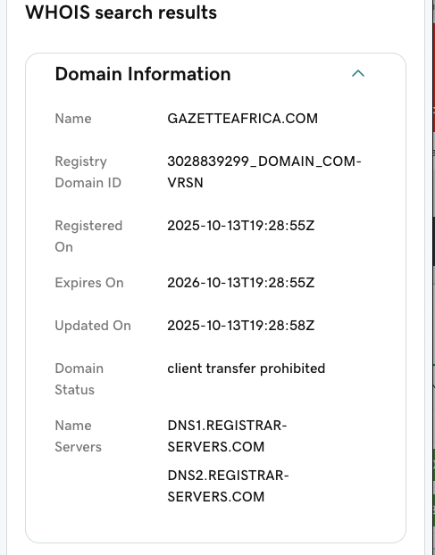This screenshot has width=435, height=555.
Task: Click the Domain Information heading
Action: click(143, 74)
